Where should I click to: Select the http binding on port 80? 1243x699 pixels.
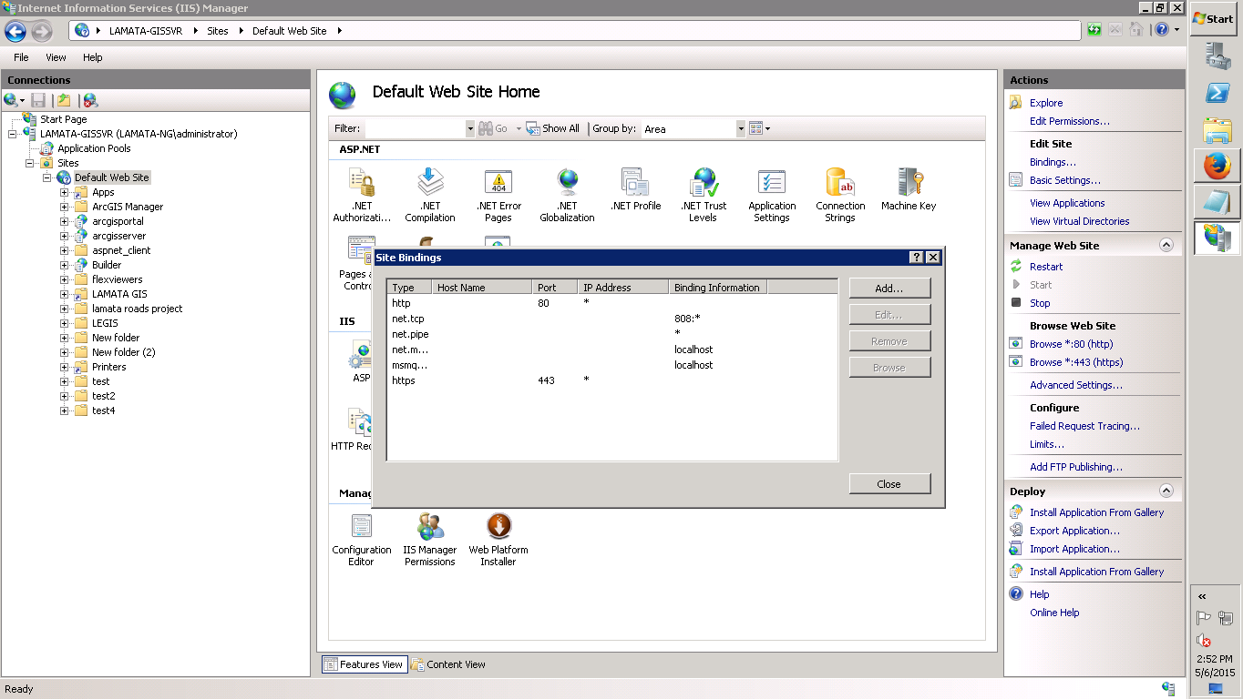click(611, 303)
